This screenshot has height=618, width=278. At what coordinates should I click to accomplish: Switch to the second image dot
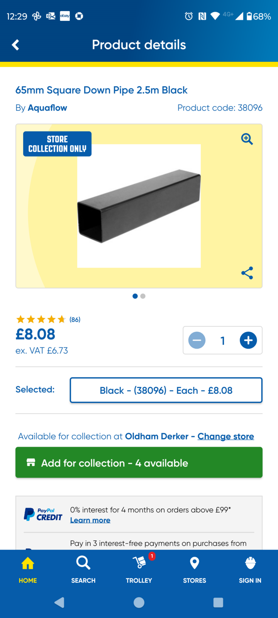pos(143,296)
